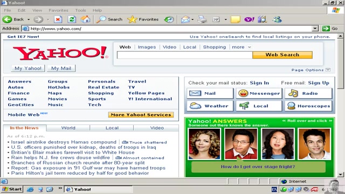Click the Yahoo! taskbar window button
Viewport: 345px width, 194px height.
click(x=98, y=189)
